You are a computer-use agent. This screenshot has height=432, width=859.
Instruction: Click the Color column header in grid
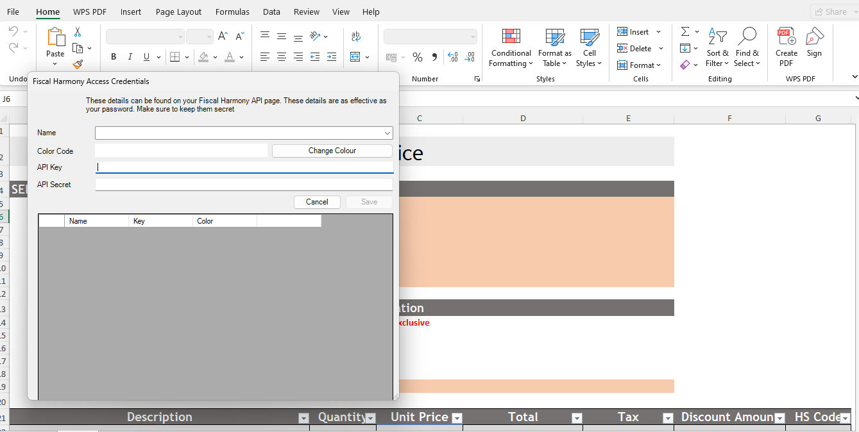225,221
